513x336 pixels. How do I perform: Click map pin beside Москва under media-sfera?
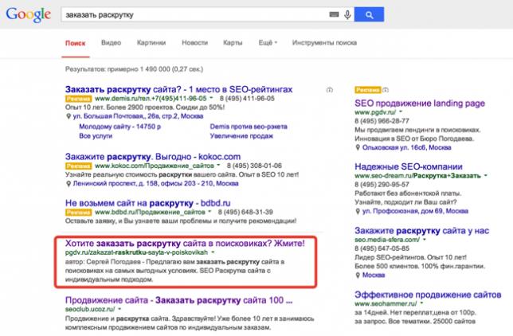(x=358, y=275)
